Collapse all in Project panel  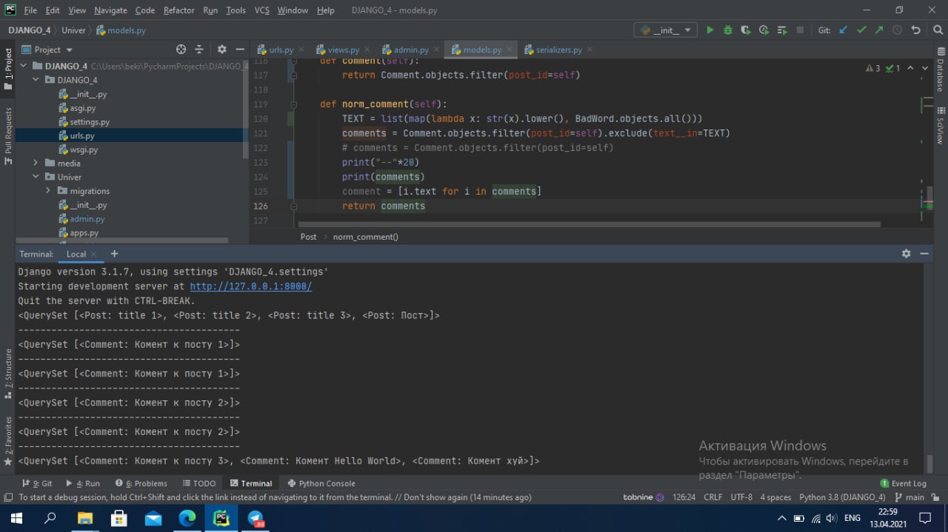pyautogui.click(x=199, y=50)
